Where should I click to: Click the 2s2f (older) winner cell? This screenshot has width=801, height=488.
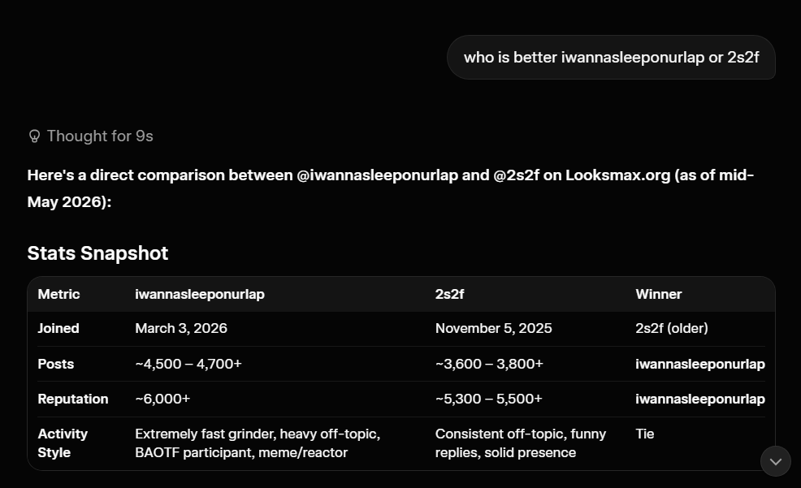pos(672,328)
